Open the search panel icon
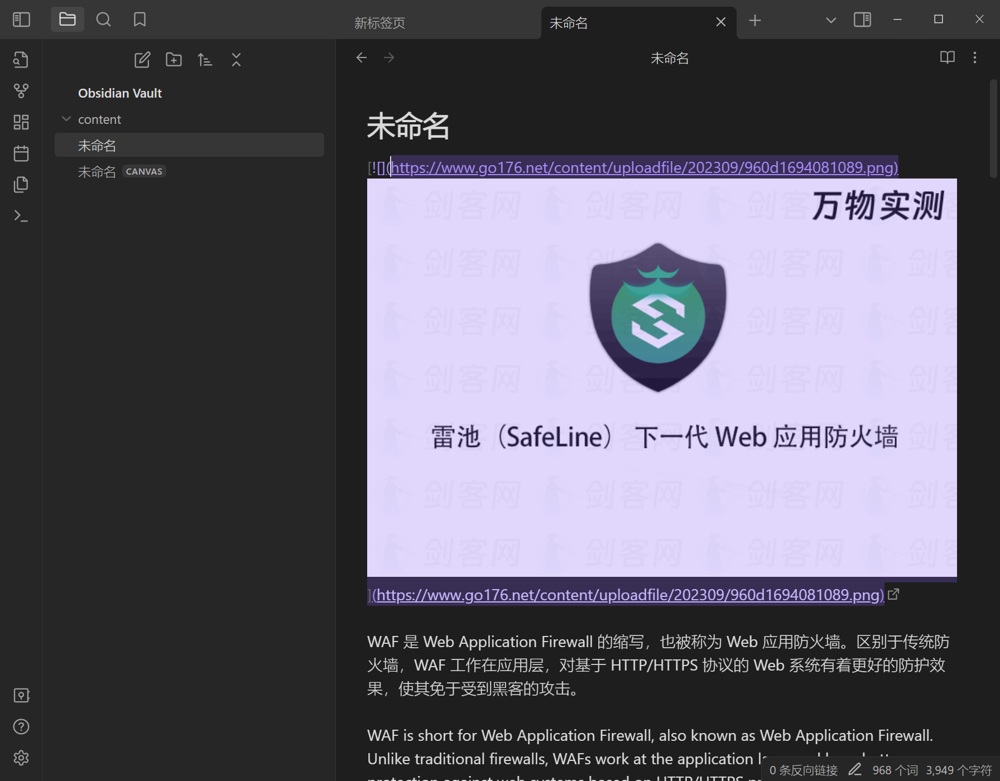Image resolution: width=1000 pixels, height=781 pixels. 103,20
